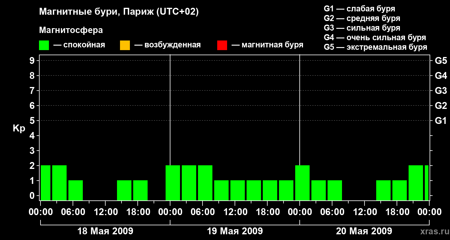The width and height of the screenshot is (450, 240).
Task: Click the 06:00 time label of 20 May
Action: [x=332, y=212]
